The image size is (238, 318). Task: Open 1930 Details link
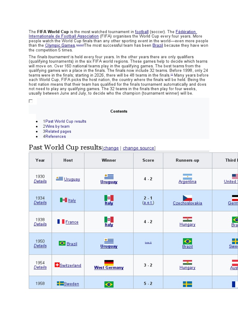40,181
